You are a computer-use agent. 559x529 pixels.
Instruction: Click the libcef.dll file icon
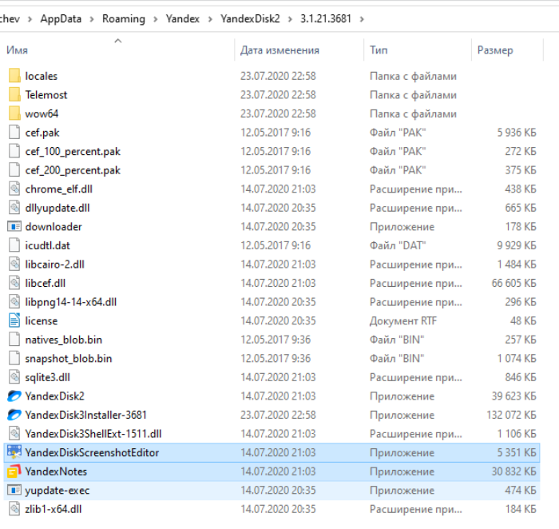click(x=14, y=283)
